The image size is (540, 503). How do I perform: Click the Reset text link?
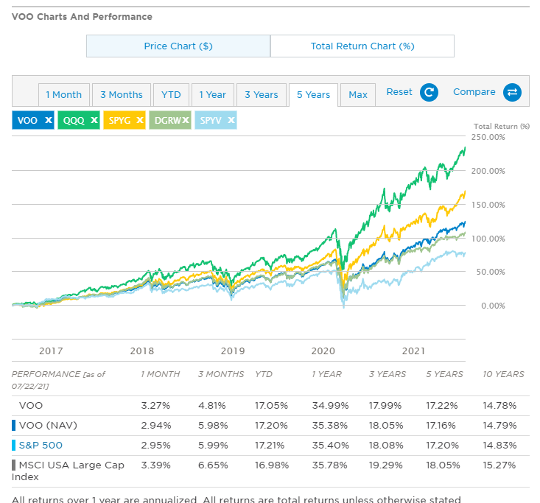click(x=399, y=92)
